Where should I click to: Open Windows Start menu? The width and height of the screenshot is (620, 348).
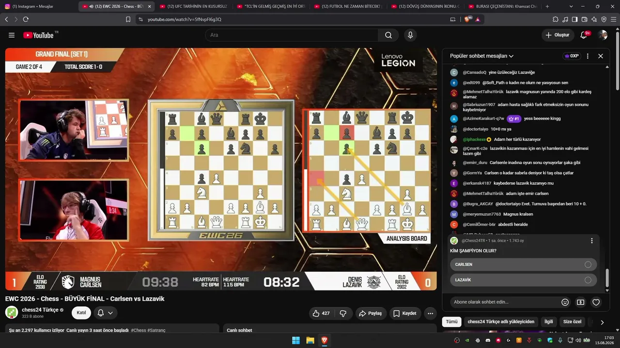pos(295,340)
